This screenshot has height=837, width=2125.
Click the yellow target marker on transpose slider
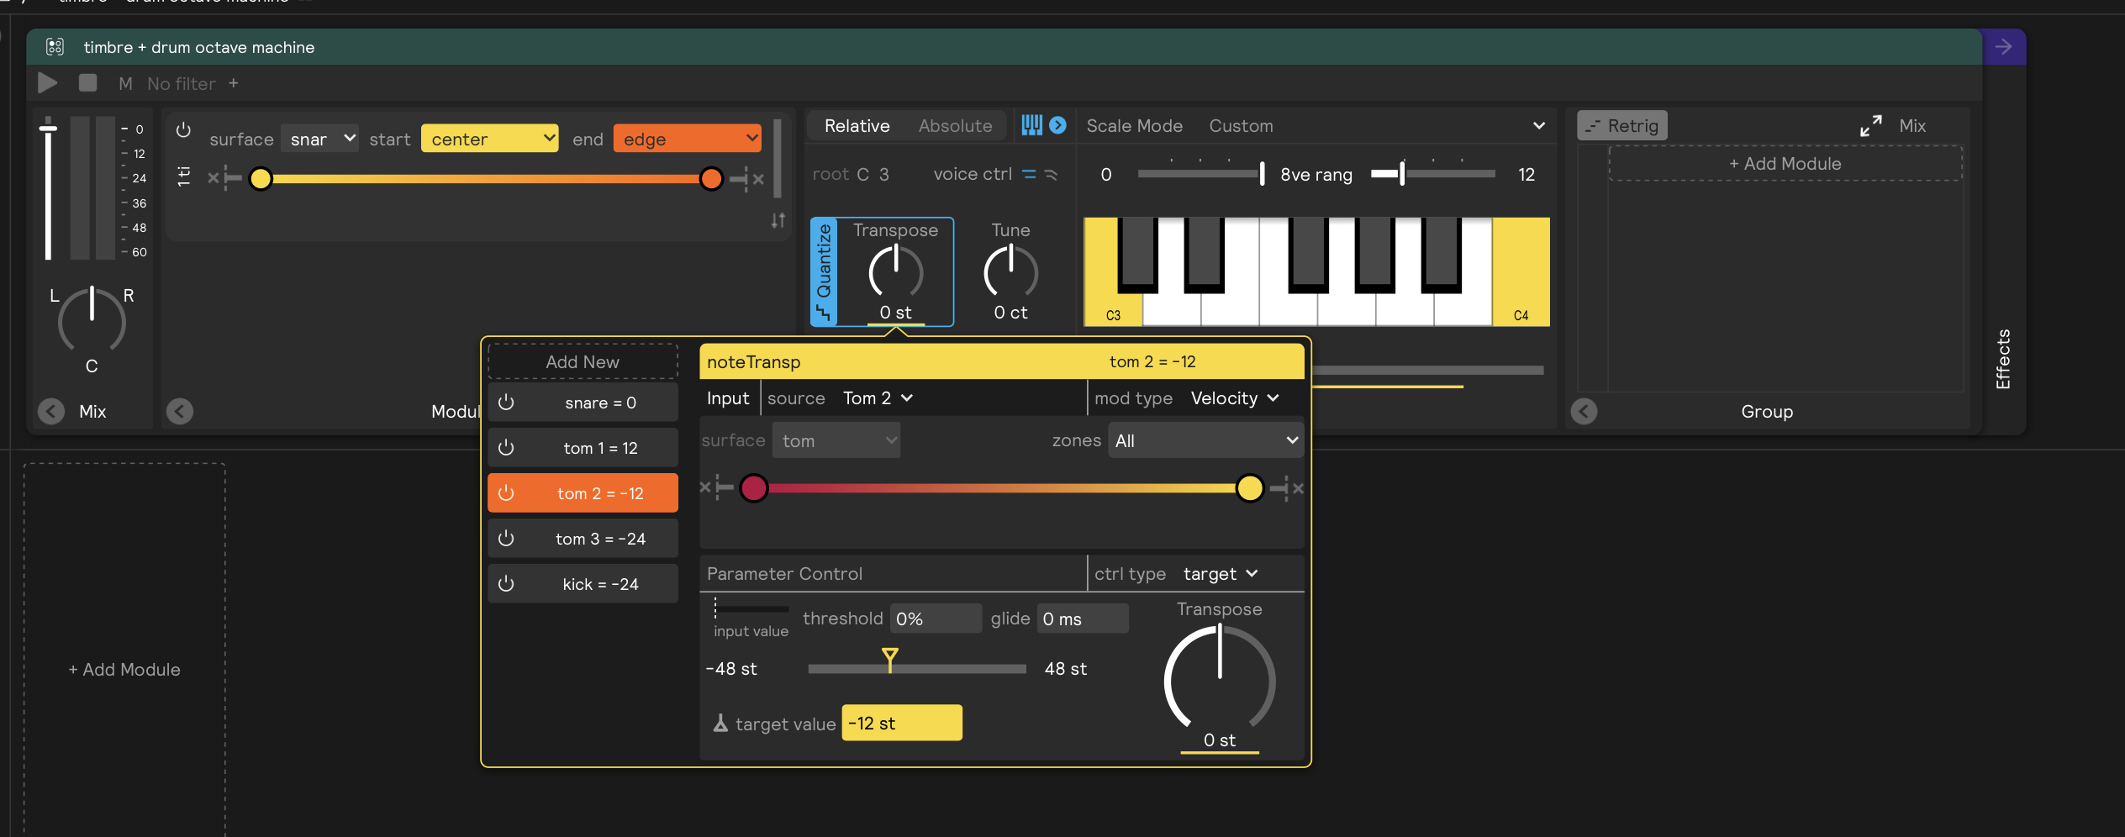[890, 656]
